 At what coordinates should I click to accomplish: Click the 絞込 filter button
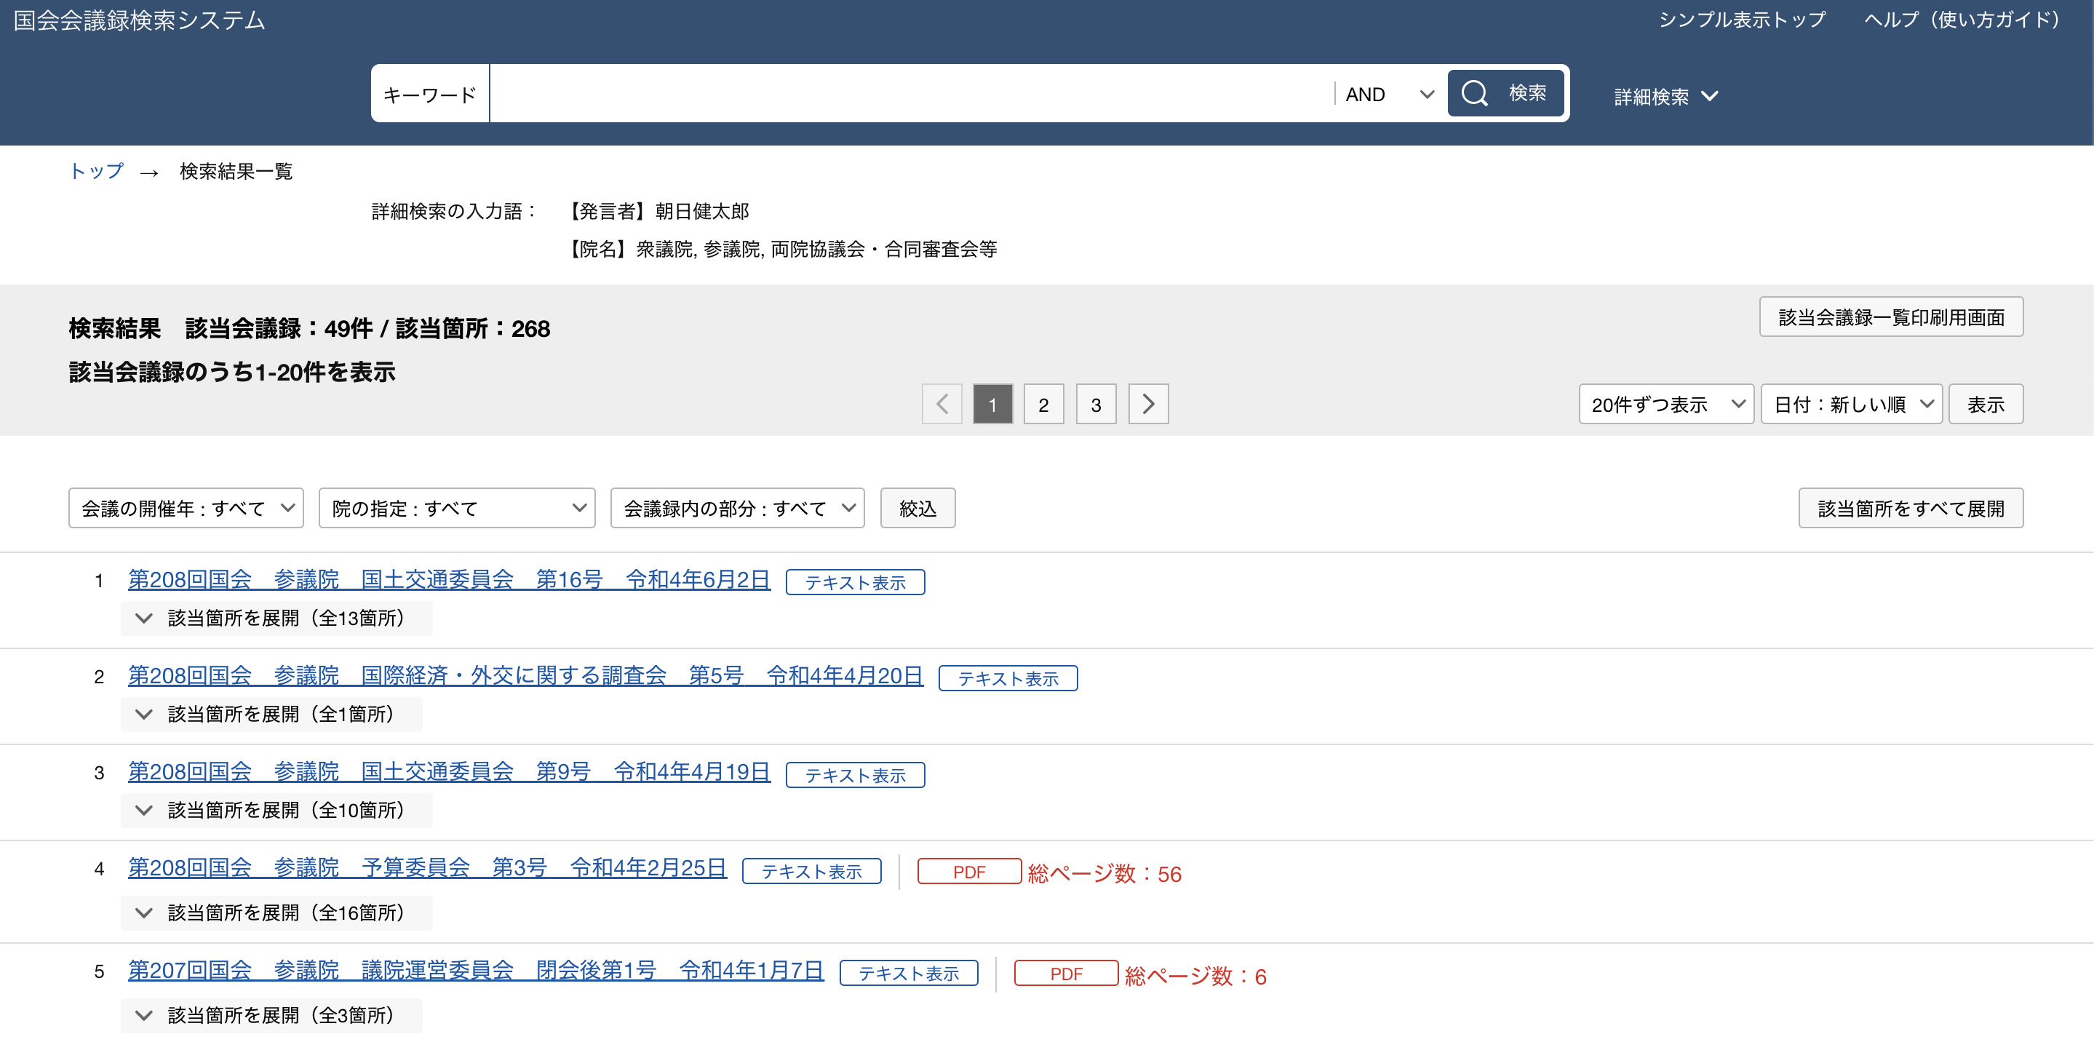917,508
